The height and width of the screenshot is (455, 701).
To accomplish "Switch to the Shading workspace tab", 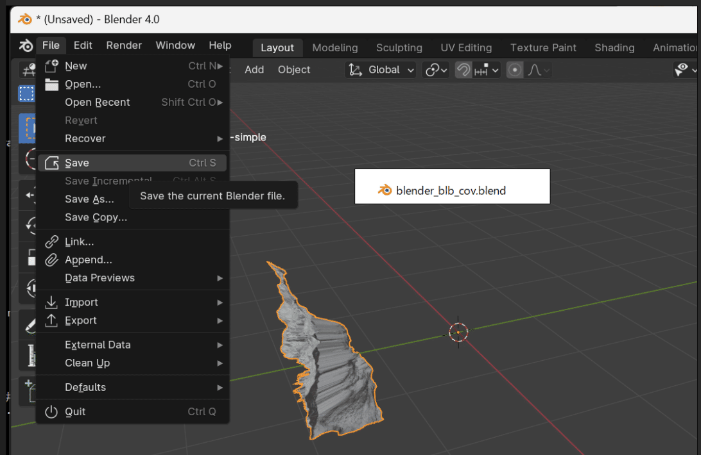I will pos(614,47).
